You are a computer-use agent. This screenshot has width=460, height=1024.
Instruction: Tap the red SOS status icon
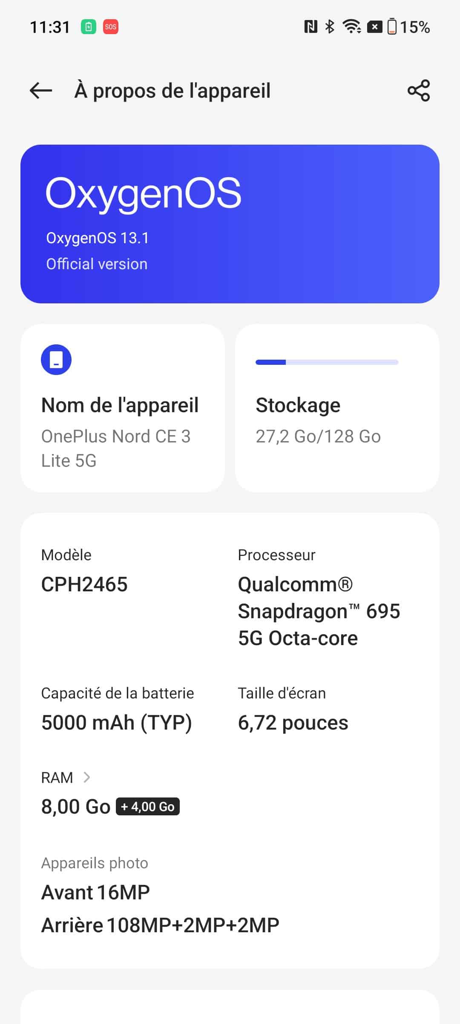point(110,27)
